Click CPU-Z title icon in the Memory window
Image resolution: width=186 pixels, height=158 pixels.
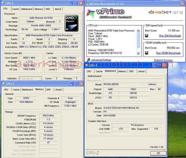(4, 84)
